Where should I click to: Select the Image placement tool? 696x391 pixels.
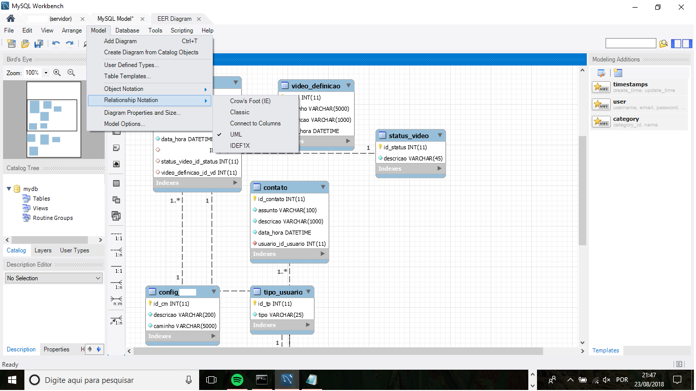pos(116,165)
